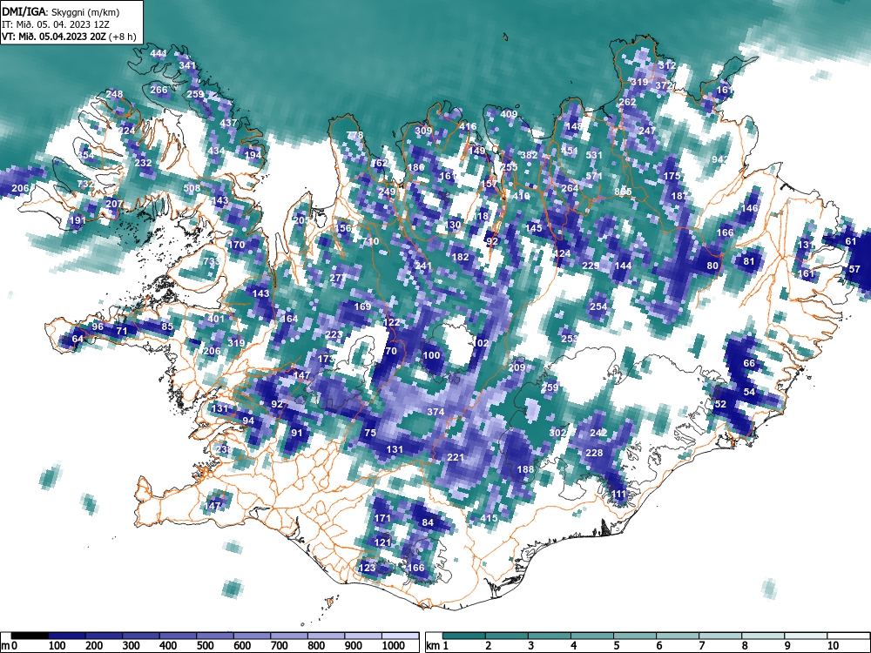Select the map value '80'
871x653 pixels.
click(x=712, y=266)
